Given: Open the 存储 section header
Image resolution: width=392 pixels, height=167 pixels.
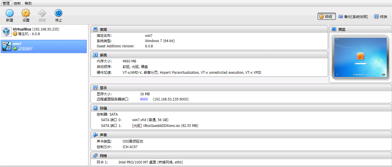Looking at the screenshot, I should (241, 108).
